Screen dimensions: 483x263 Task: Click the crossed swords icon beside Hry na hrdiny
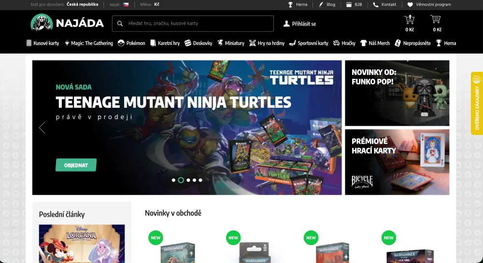[252, 43]
